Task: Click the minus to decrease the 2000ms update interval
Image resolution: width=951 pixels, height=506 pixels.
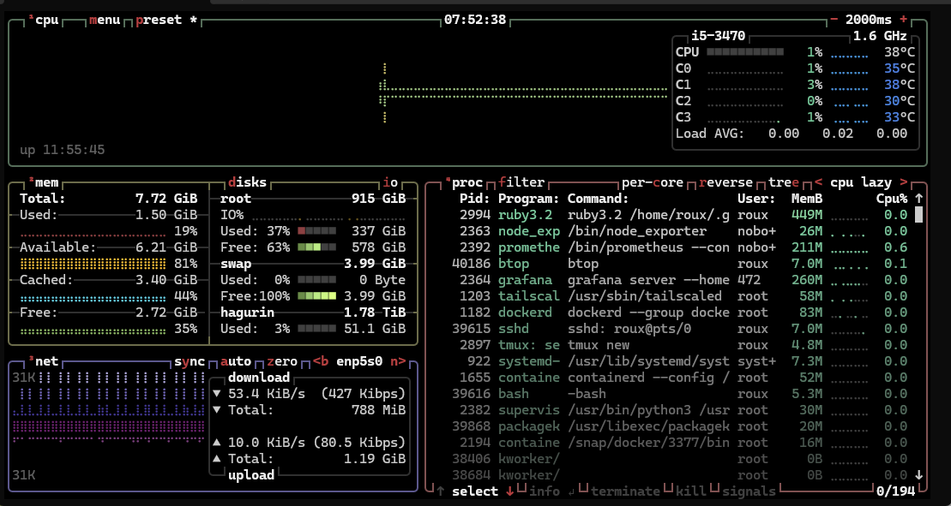Action: point(834,20)
